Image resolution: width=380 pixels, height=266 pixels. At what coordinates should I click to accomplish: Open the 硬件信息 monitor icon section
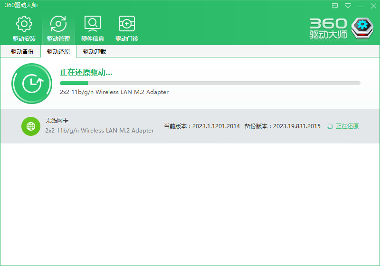pyautogui.click(x=93, y=28)
